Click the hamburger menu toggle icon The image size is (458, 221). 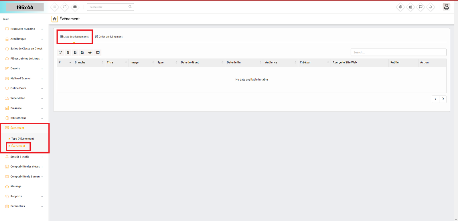(55, 7)
